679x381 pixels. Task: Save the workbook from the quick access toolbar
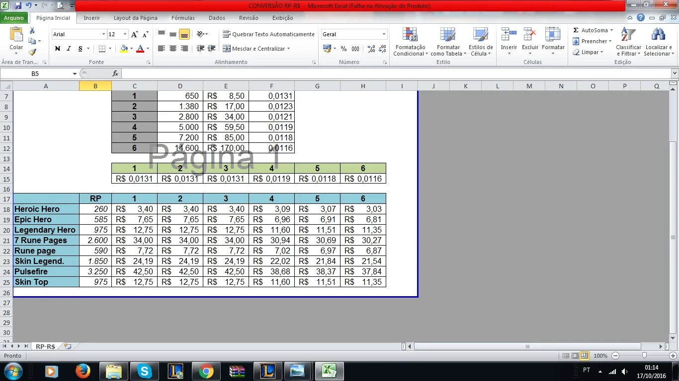click(x=18, y=5)
